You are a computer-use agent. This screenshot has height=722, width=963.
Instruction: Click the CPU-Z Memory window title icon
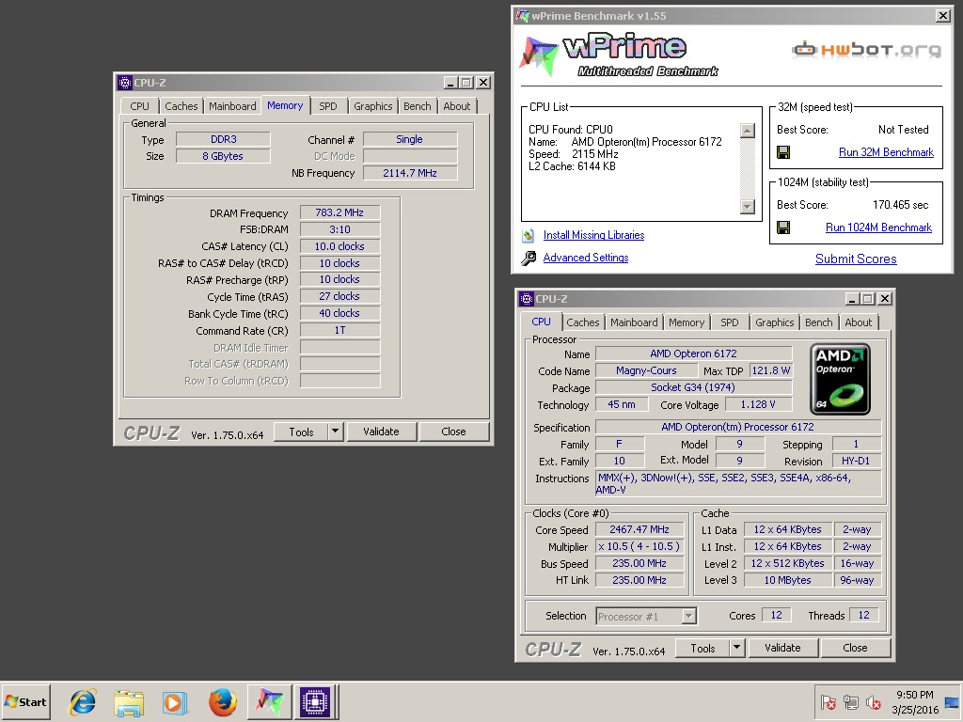point(125,83)
